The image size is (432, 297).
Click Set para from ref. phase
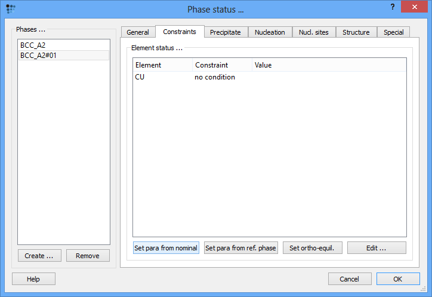(x=240, y=248)
